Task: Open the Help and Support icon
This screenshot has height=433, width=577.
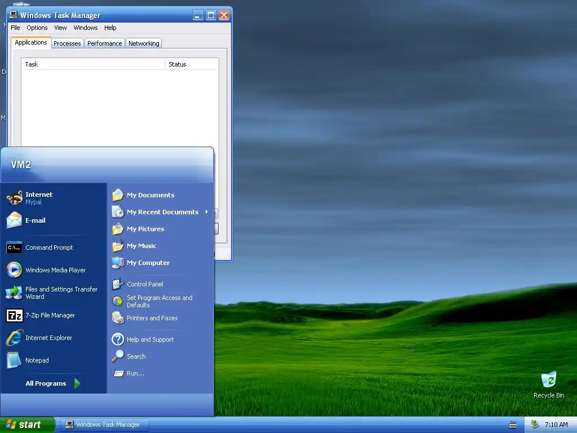Action: (x=118, y=339)
